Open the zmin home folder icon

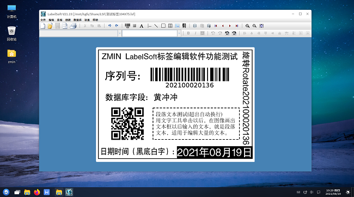[x=11, y=56]
